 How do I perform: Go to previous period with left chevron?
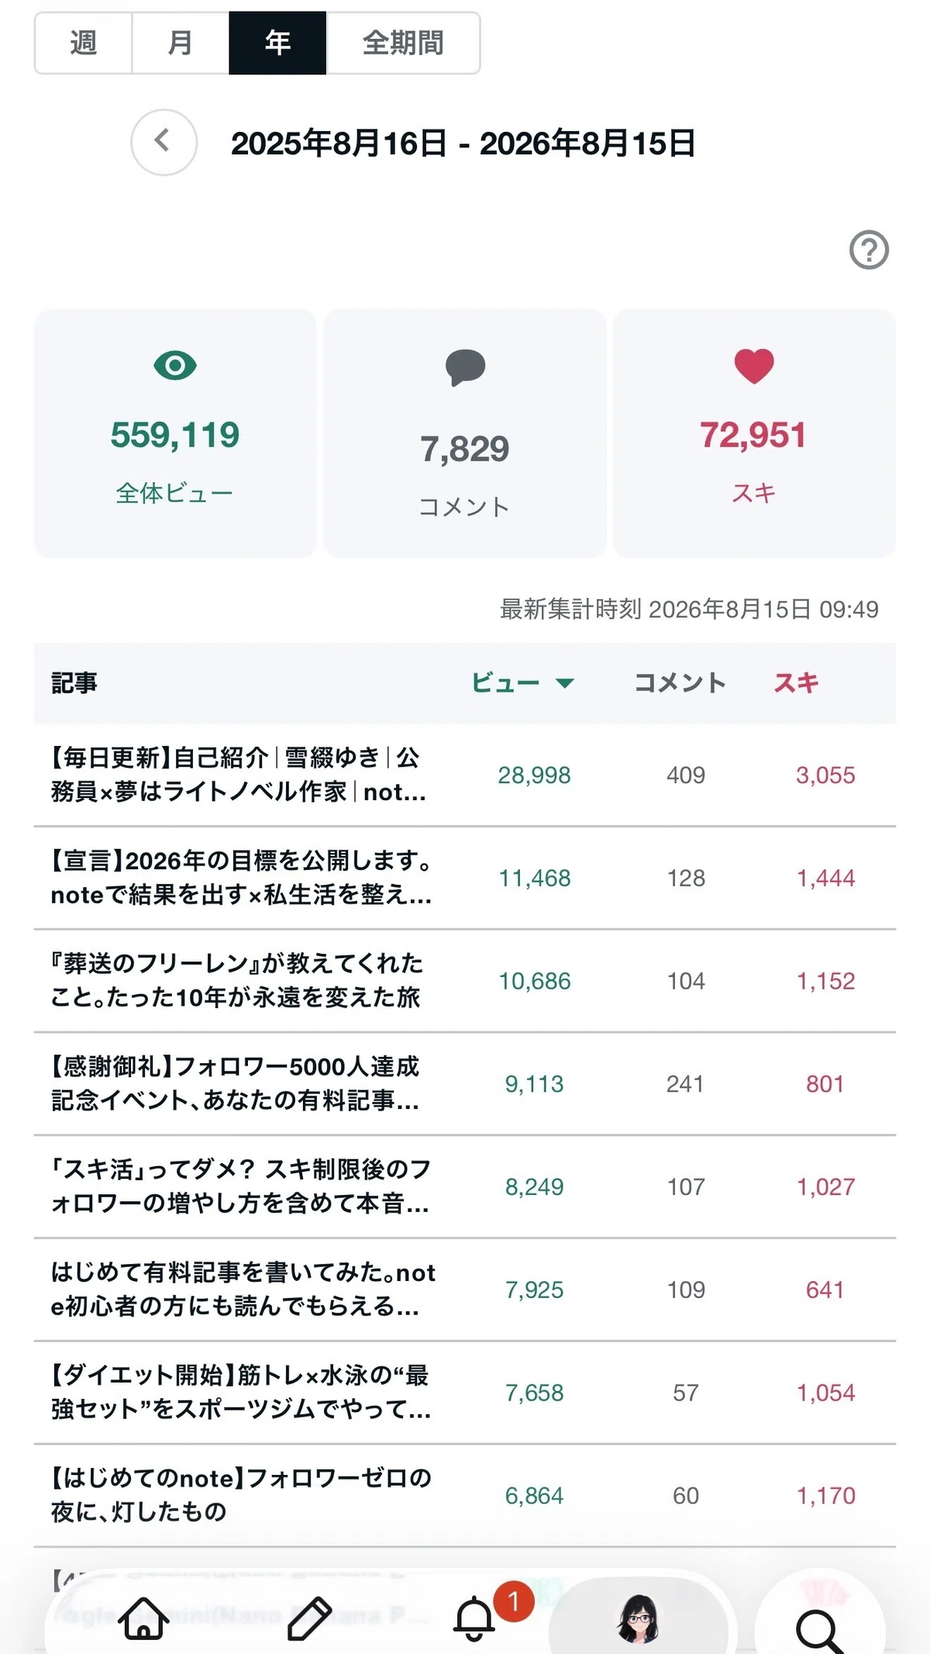pos(164,142)
